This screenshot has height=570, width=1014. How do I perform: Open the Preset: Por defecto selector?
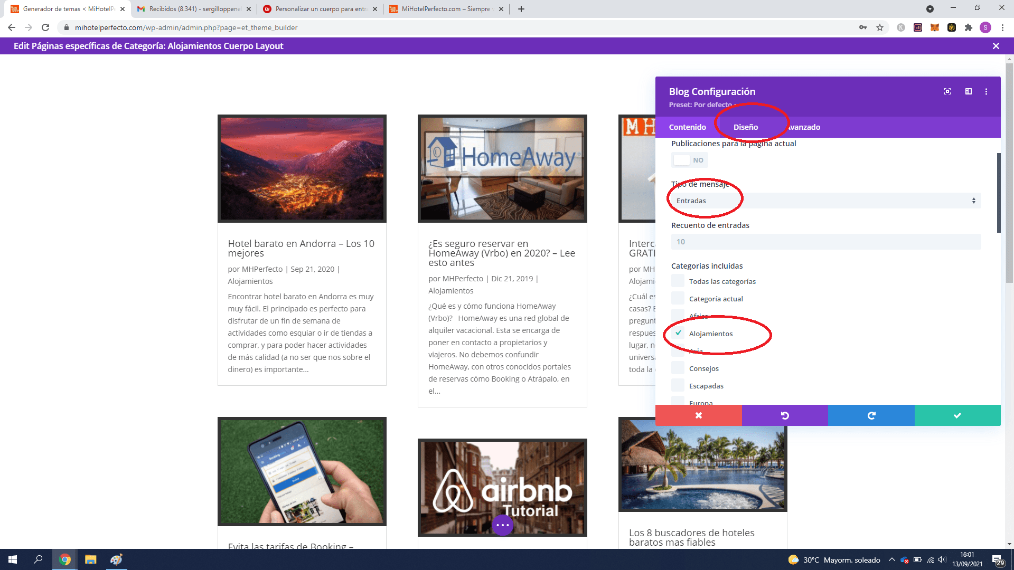coord(702,104)
